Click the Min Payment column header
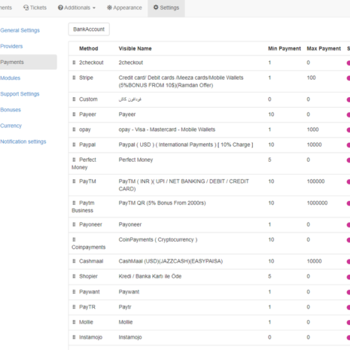This screenshot has height=350, width=350. (x=285, y=48)
